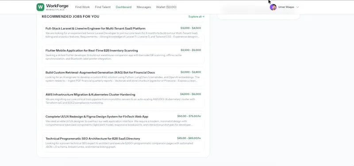
Task: Click the Explore all link
Action: [196, 17]
